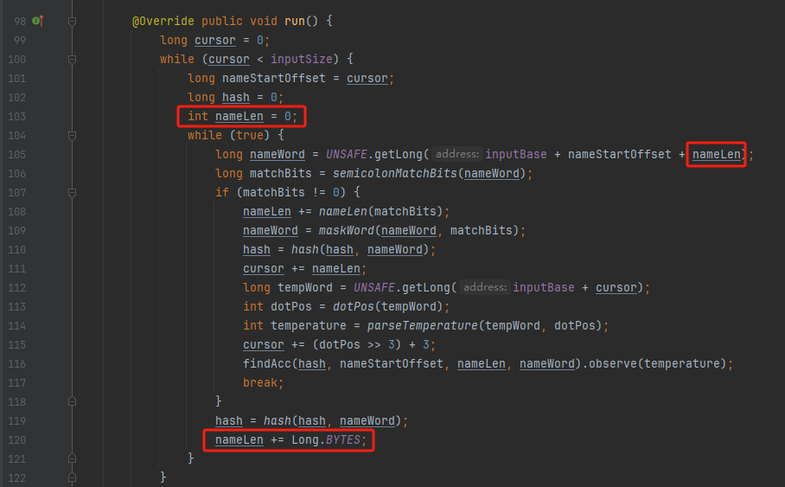Image resolution: width=785 pixels, height=487 pixels.
Task: Click line number 111 in the gutter
Action: click(16, 268)
